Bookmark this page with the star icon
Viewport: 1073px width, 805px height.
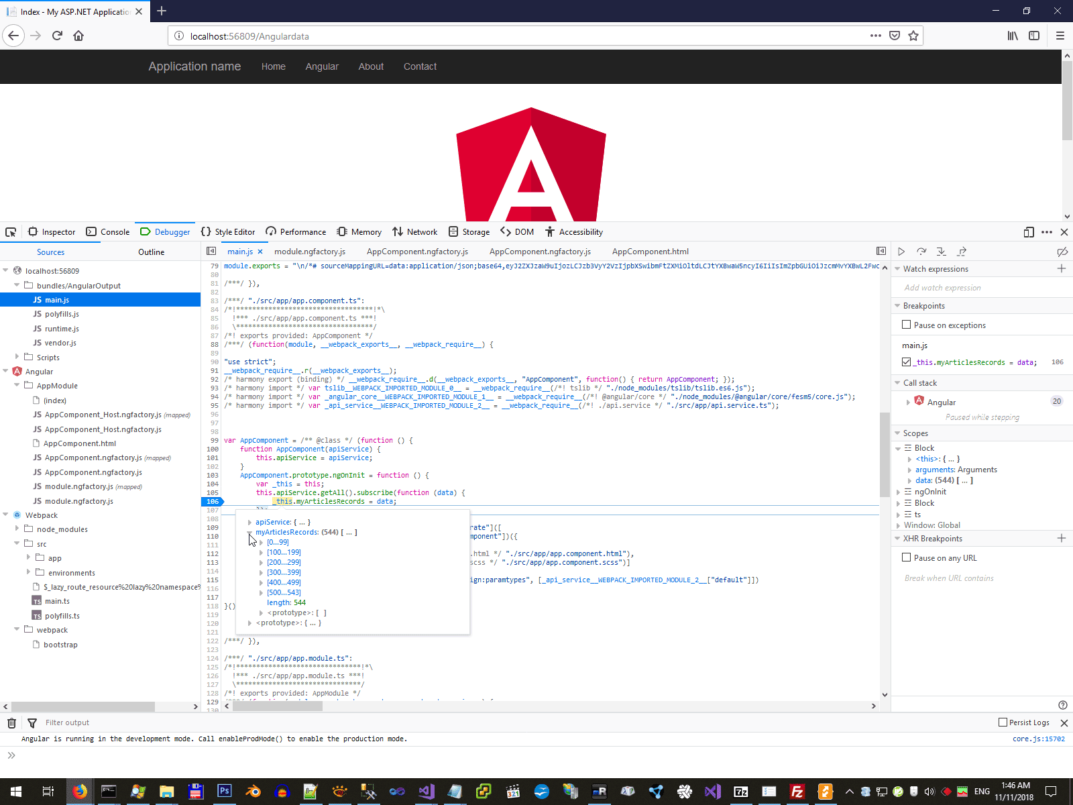pyautogui.click(x=913, y=36)
